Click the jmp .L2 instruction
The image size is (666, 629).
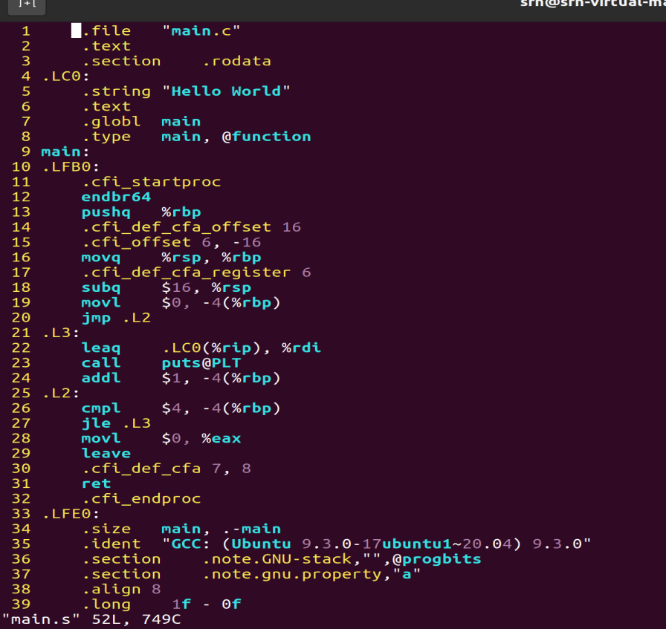(119, 317)
